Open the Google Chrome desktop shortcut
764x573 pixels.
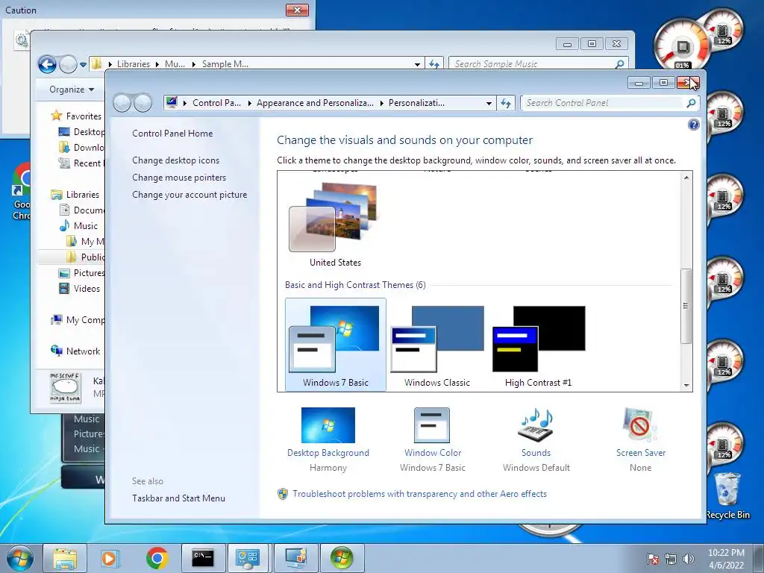(20, 191)
